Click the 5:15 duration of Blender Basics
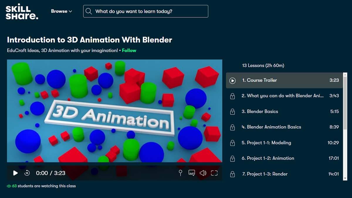Screen dimensions: 352x198 click(334, 111)
